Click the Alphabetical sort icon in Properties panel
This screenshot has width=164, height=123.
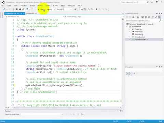click(x=130, y=74)
